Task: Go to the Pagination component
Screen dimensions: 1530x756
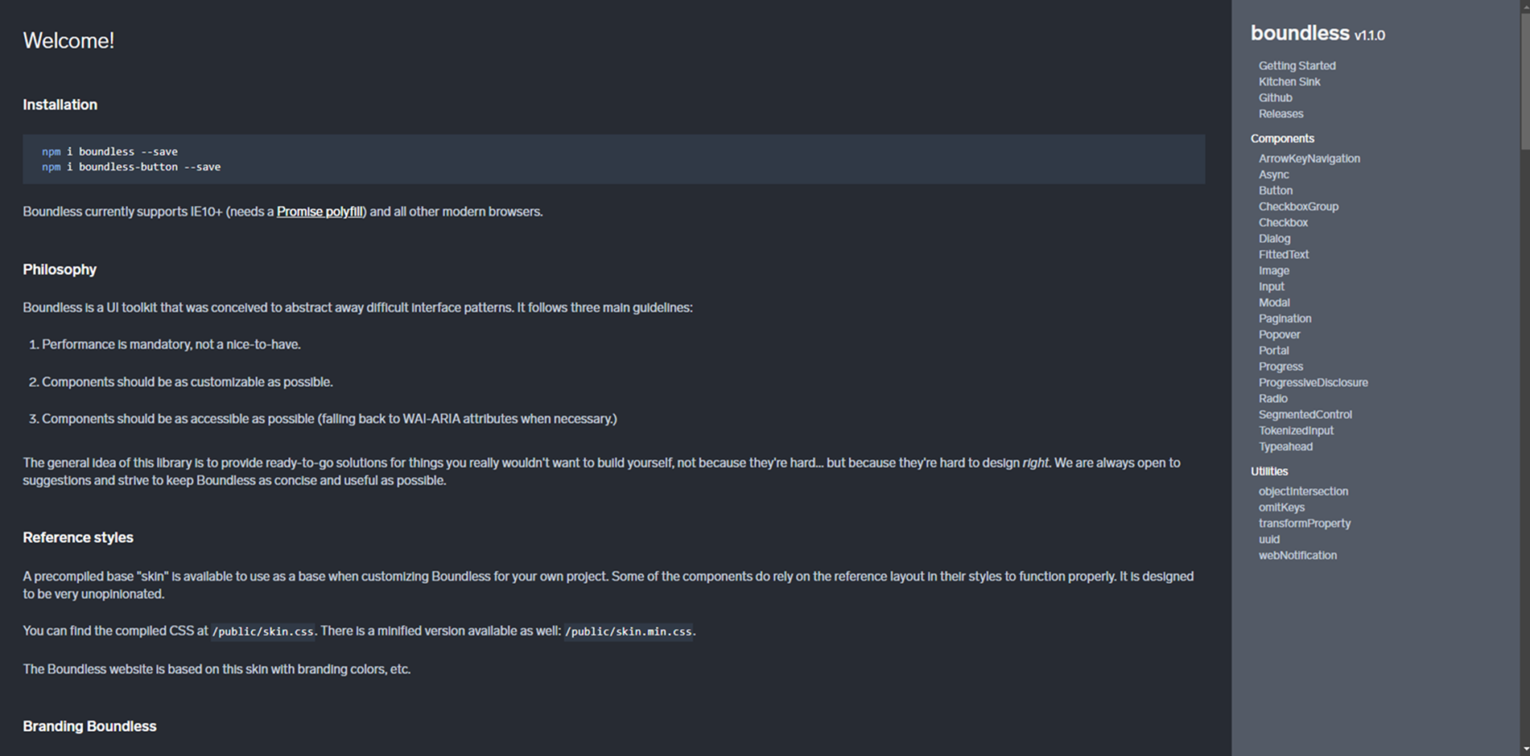Action: 1285,319
